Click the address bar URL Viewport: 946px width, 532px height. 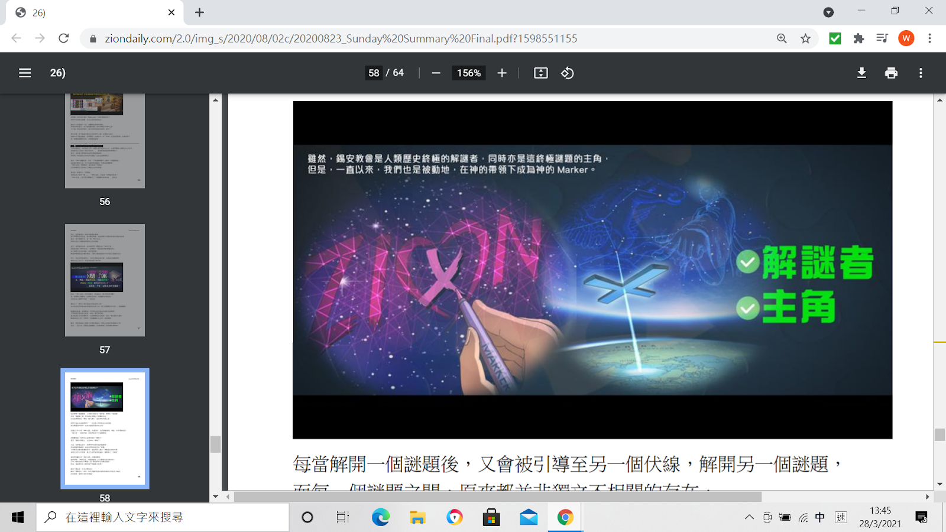[x=341, y=38]
